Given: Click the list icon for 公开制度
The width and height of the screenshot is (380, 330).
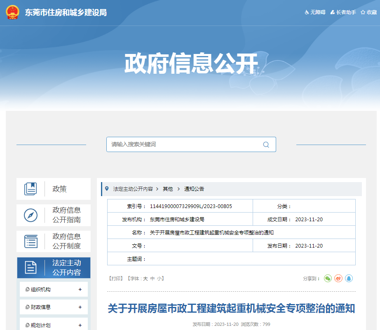Looking at the screenshot, I should click(31, 241).
